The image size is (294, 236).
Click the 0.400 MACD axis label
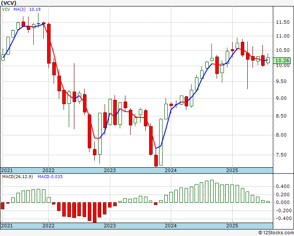(x=283, y=187)
